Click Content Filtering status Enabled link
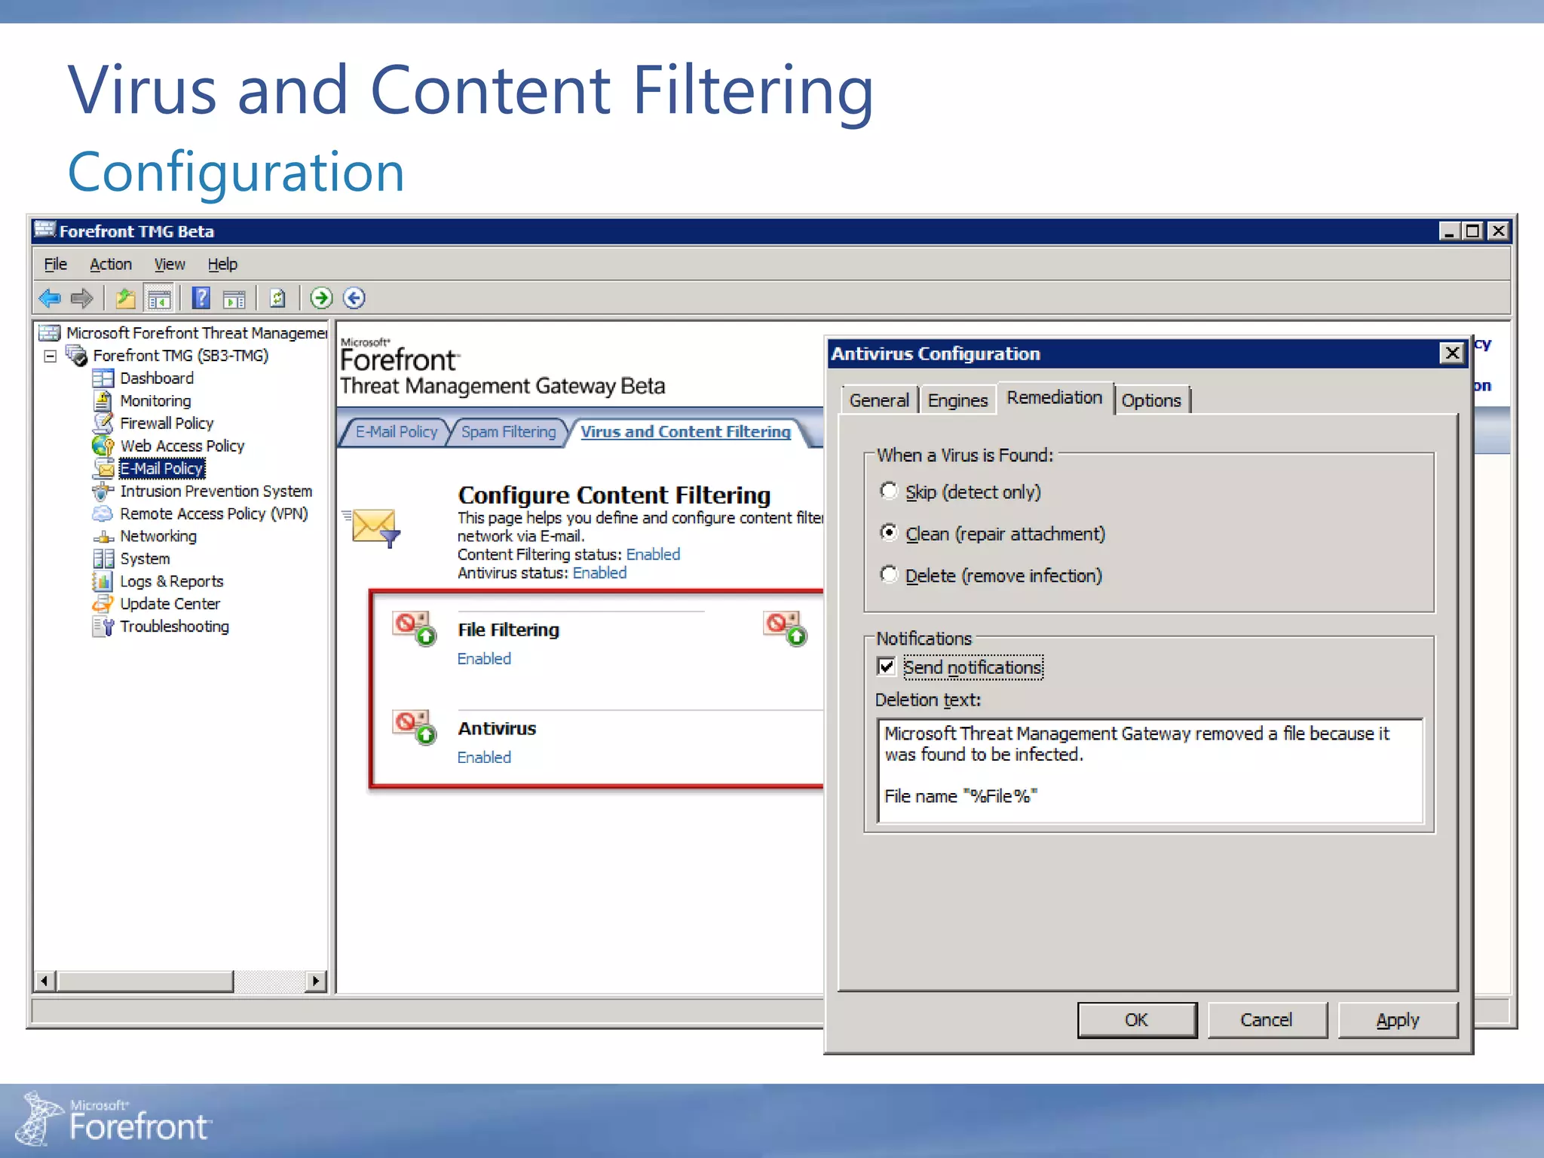Viewport: 1544px width, 1158px height. (653, 554)
